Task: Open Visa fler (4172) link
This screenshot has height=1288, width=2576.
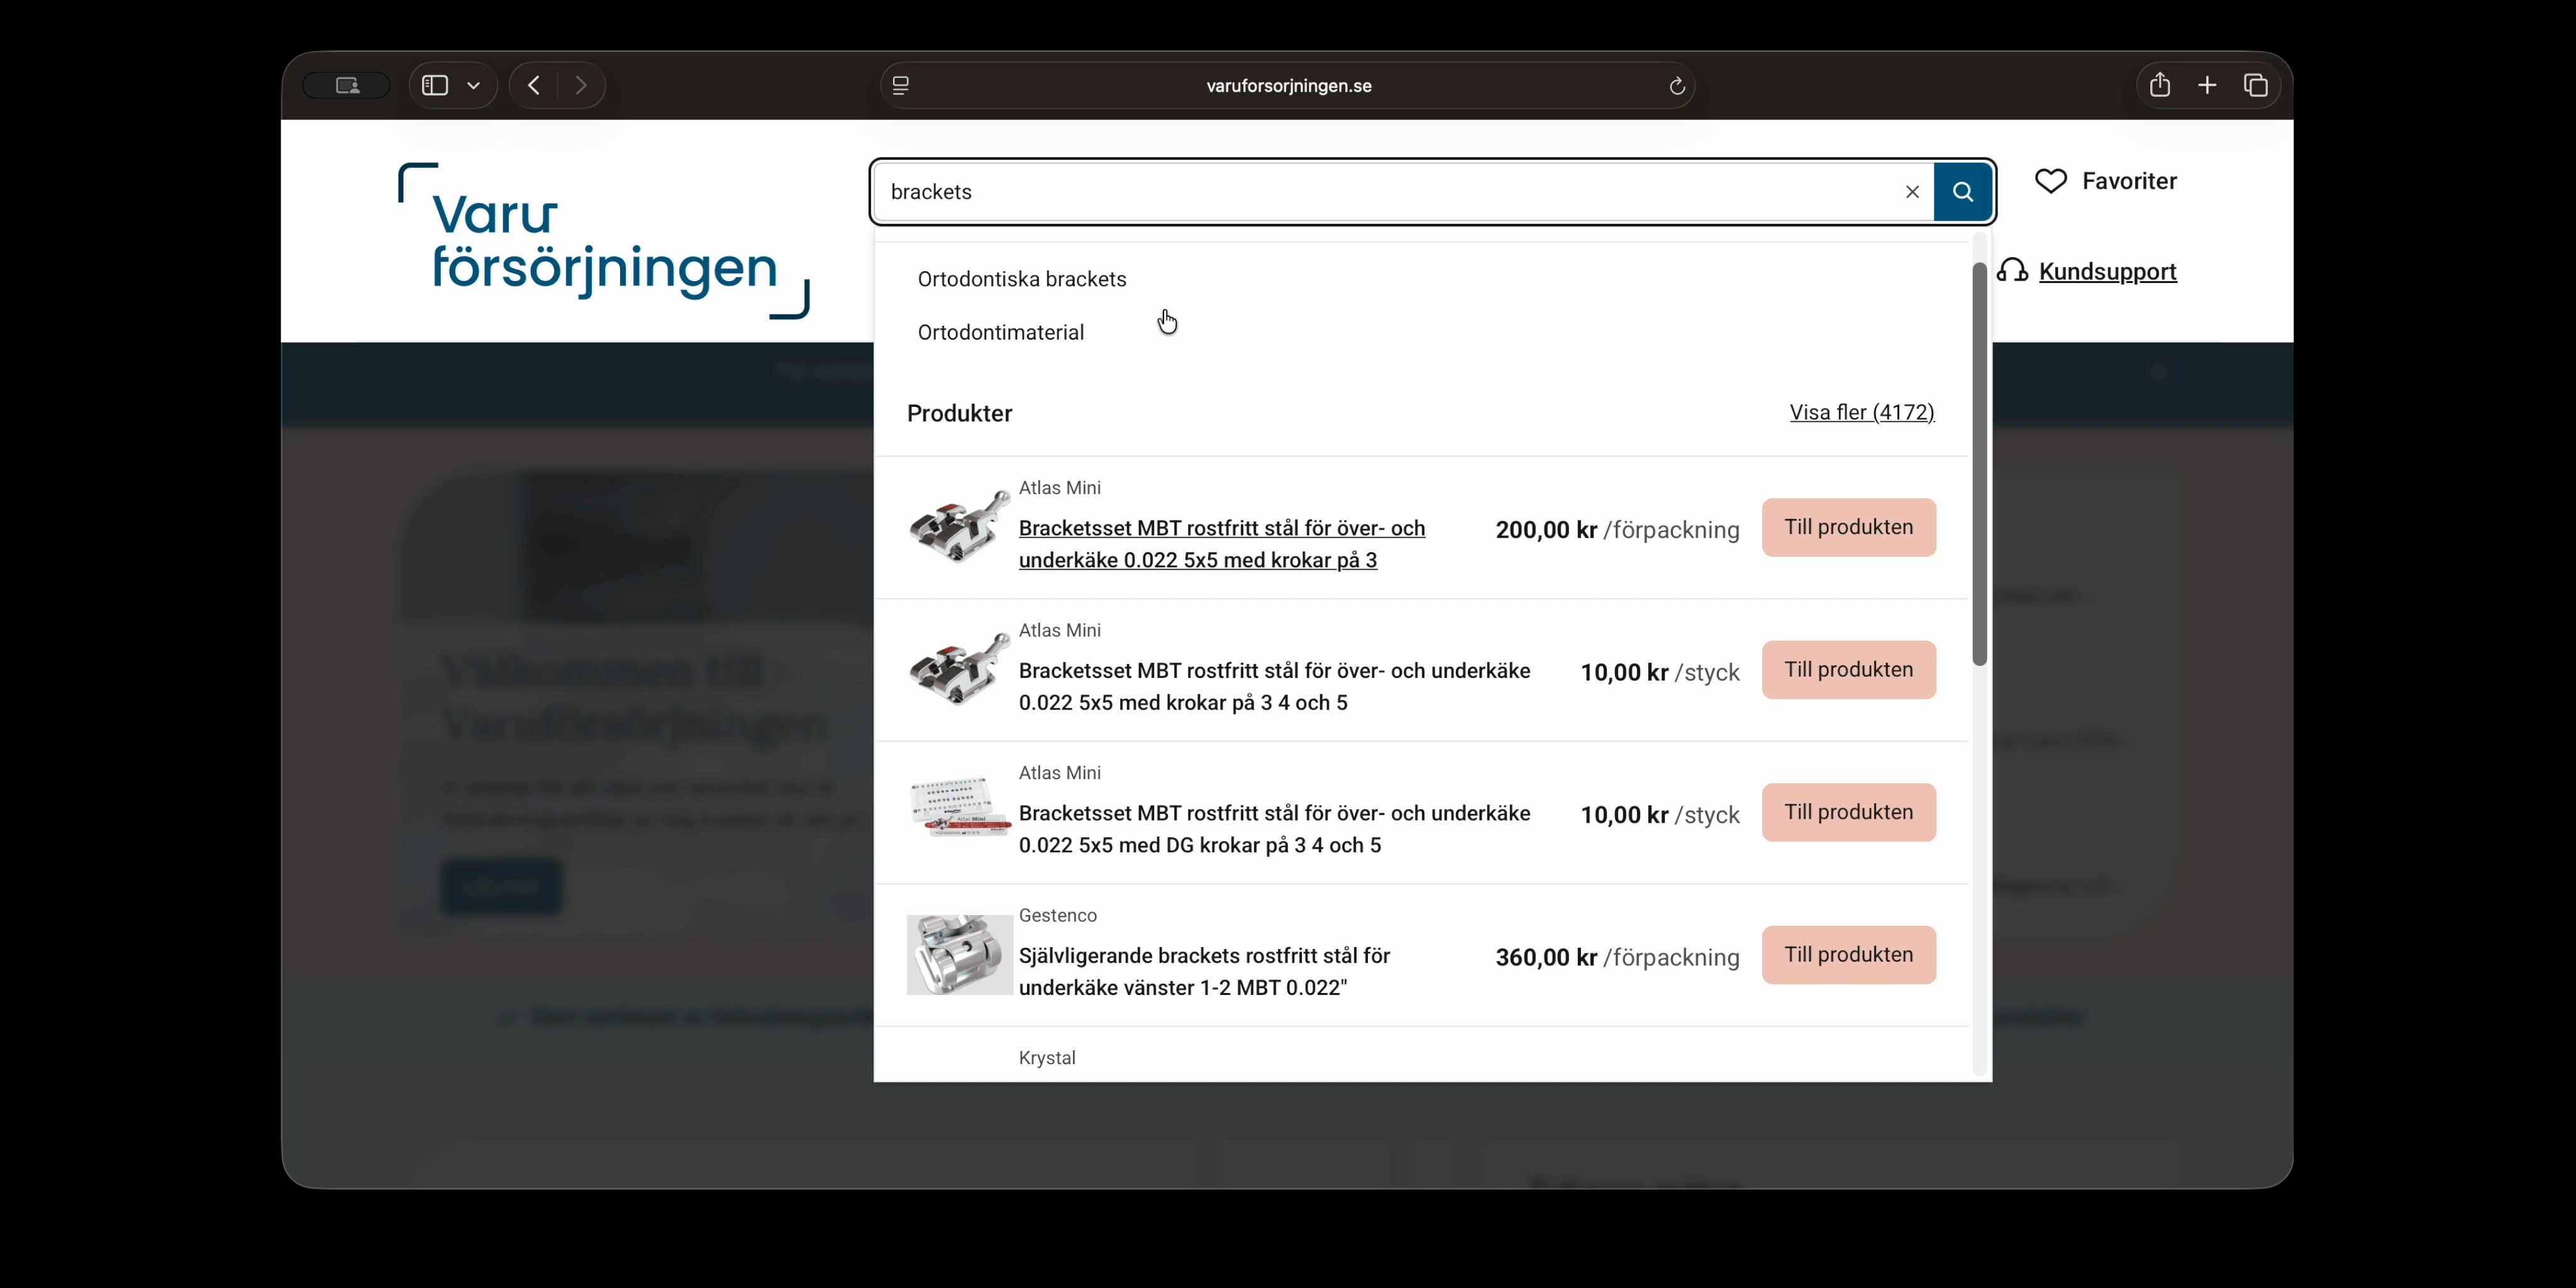Action: coord(1861,412)
